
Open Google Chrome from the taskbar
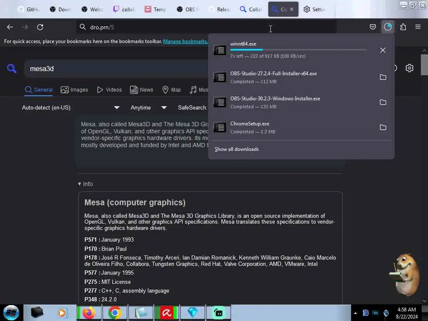click(x=115, y=313)
